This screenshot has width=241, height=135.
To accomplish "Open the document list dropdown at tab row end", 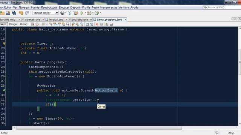I will 239,19.
